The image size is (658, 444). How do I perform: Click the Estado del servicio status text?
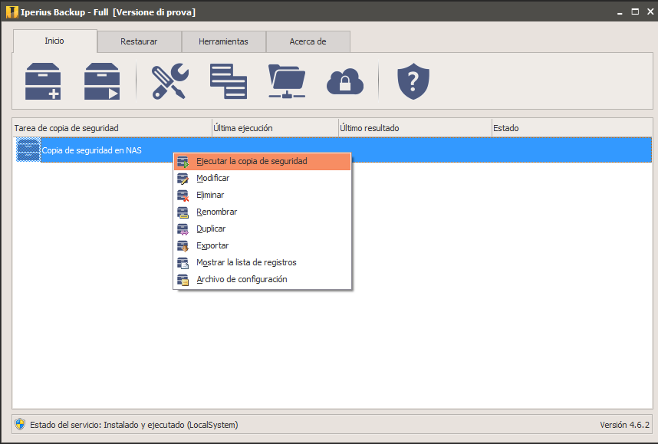point(134,425)
